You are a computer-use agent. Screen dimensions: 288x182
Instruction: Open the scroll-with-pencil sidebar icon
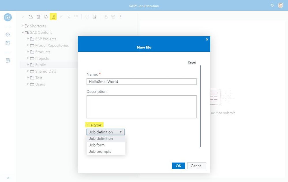[8, 60]
